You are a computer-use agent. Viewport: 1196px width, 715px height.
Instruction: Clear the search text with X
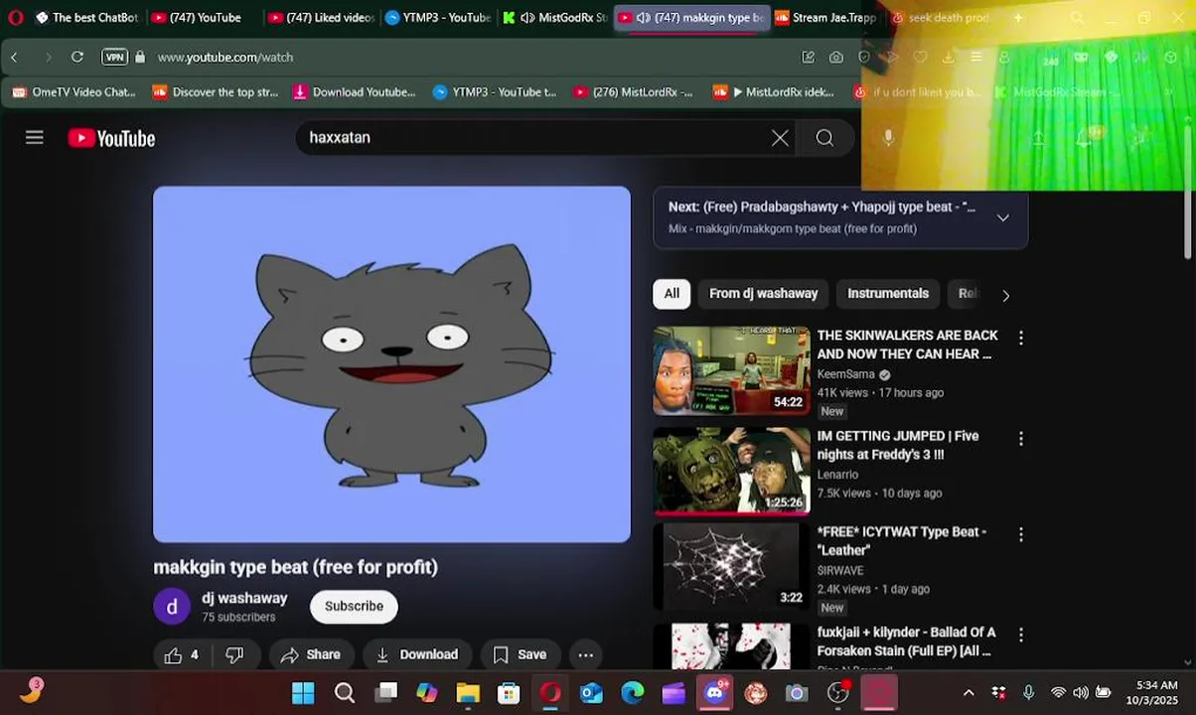point(780,138)
